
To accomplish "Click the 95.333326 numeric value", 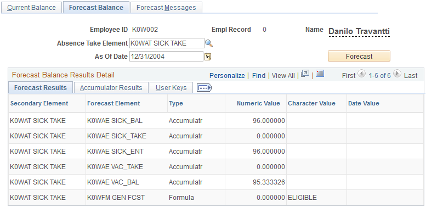I will point(269,182).
